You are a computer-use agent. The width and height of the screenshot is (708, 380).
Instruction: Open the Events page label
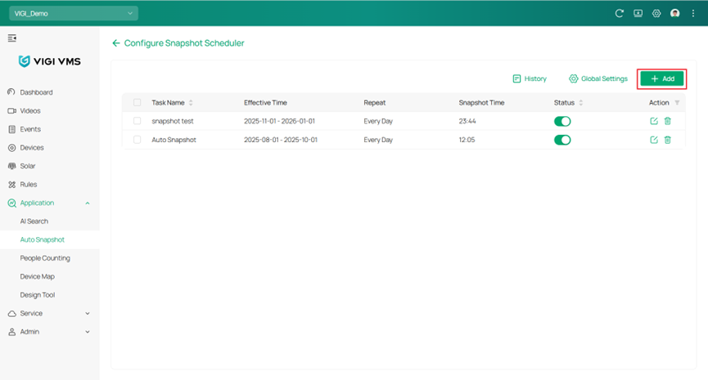click(30, 129)
